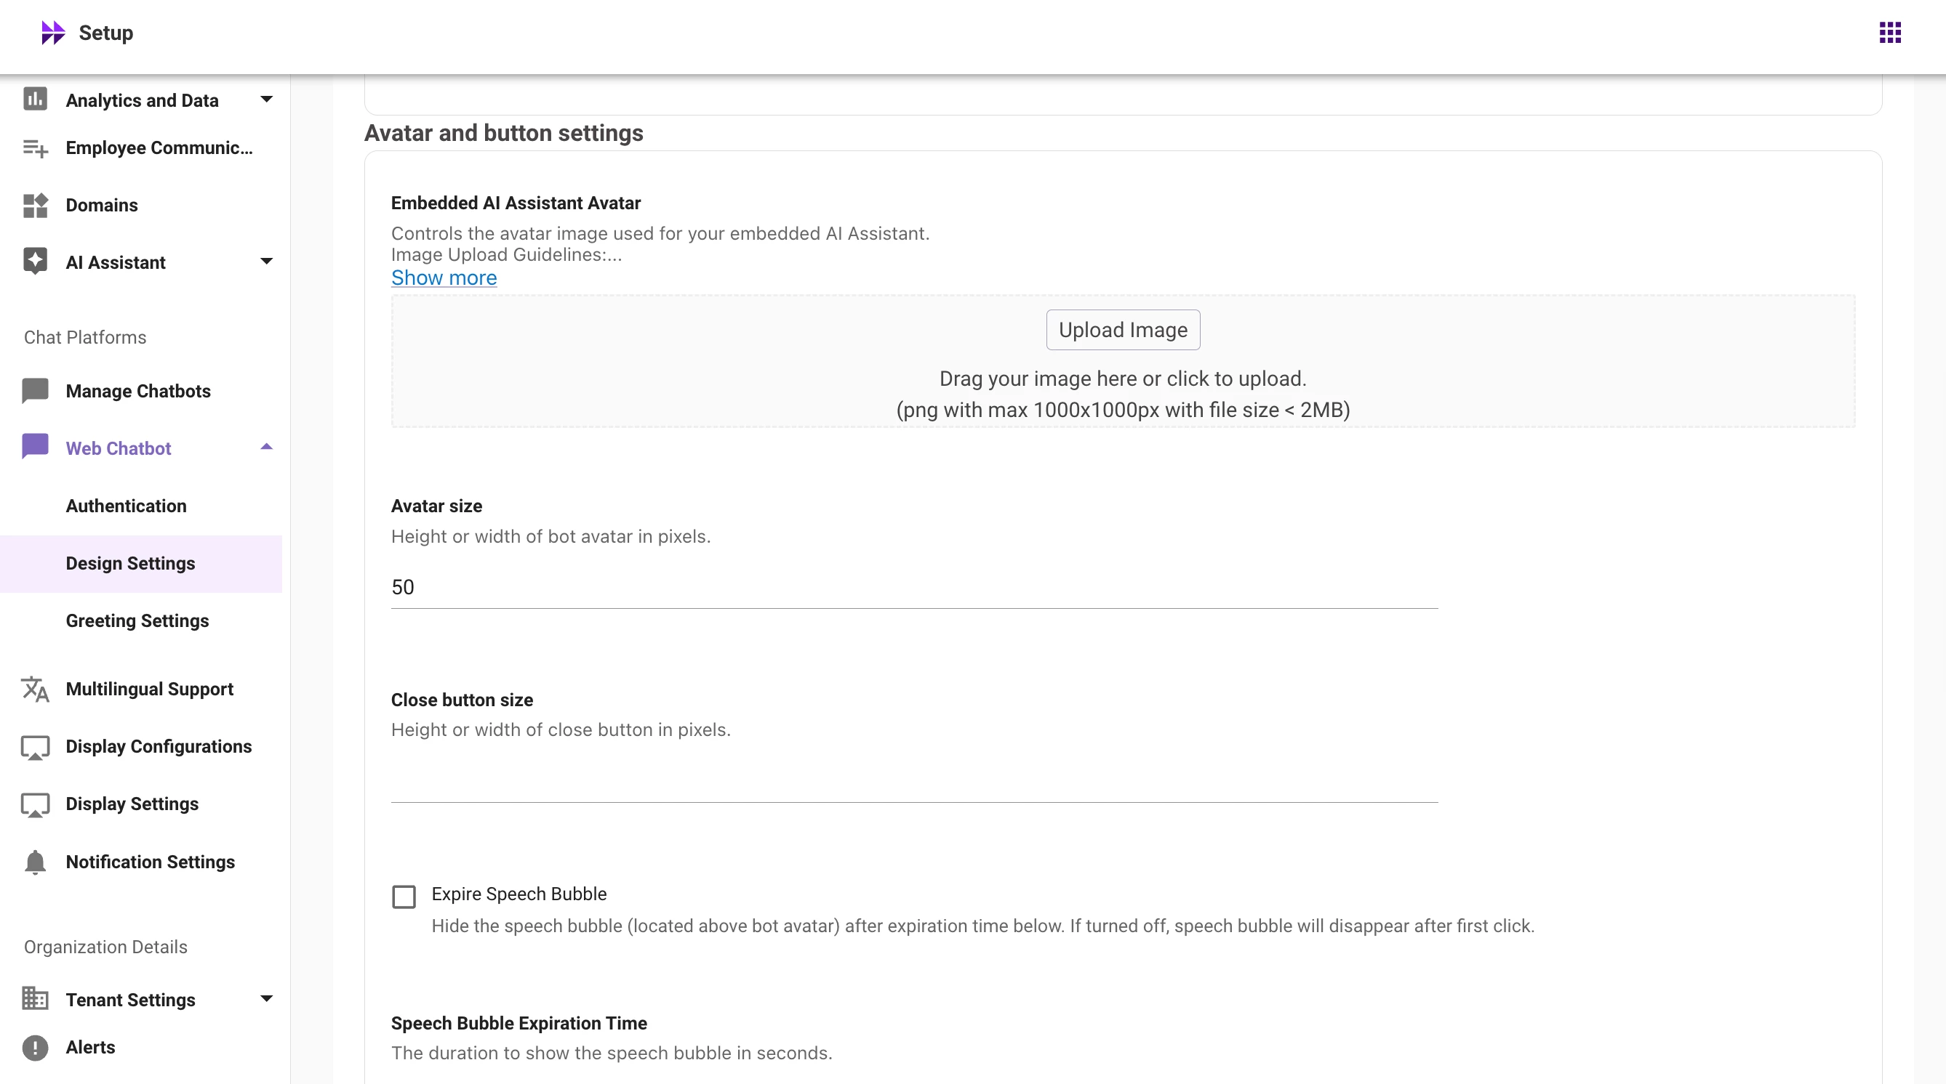This screenshot has width=1946, height=1084.
Task: Click the Analytics and Data chart icon
Action: [35, 100]
